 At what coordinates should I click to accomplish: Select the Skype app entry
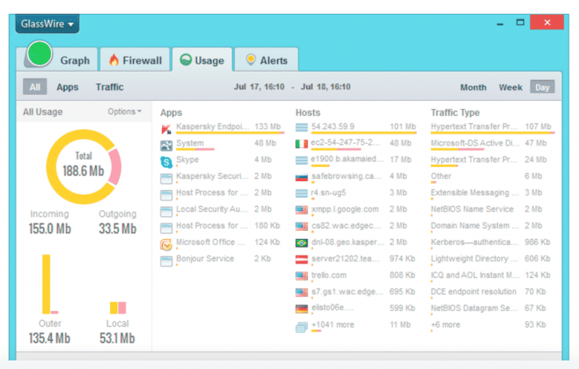(x=222, y=161)
